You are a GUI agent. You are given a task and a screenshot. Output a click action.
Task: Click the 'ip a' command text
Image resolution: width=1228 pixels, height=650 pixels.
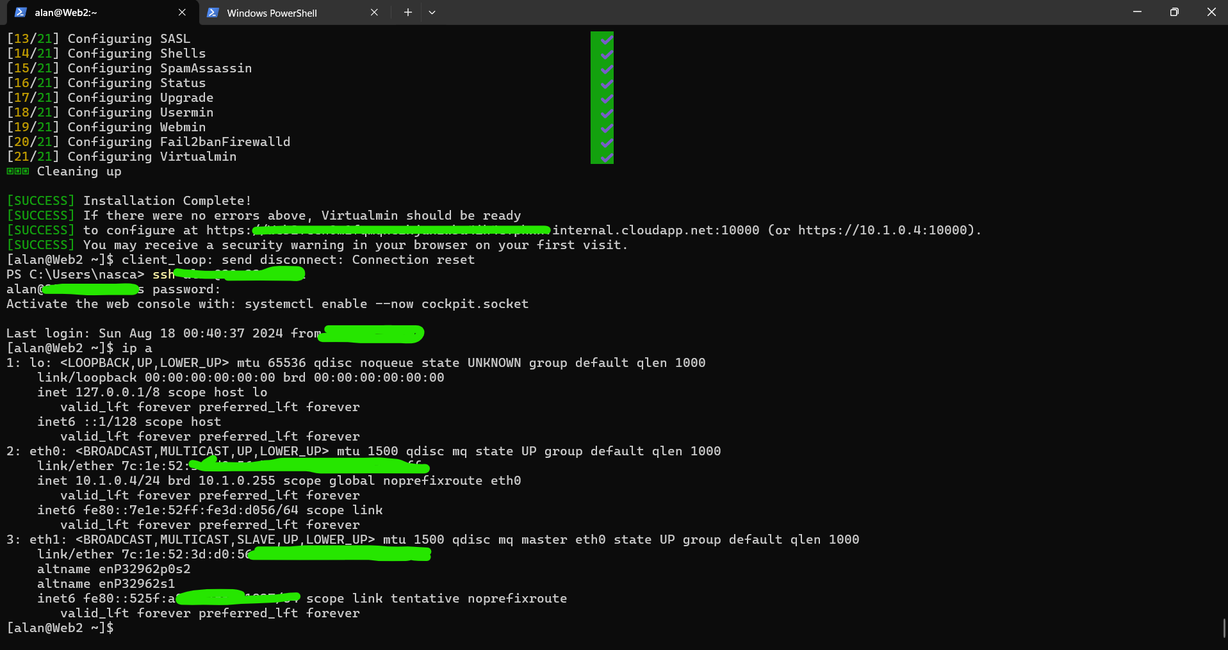pos(137,348)
